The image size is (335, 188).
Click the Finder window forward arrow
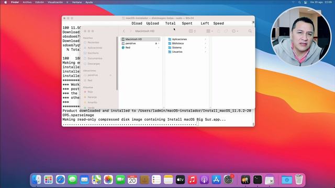(x=131, y=31)
